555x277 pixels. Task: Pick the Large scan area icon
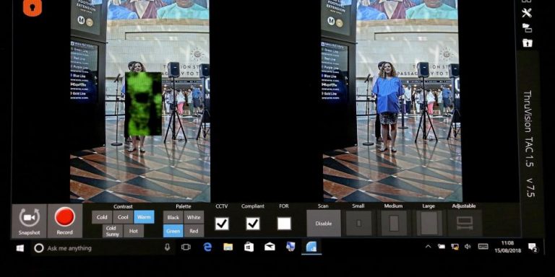[429, 223]
